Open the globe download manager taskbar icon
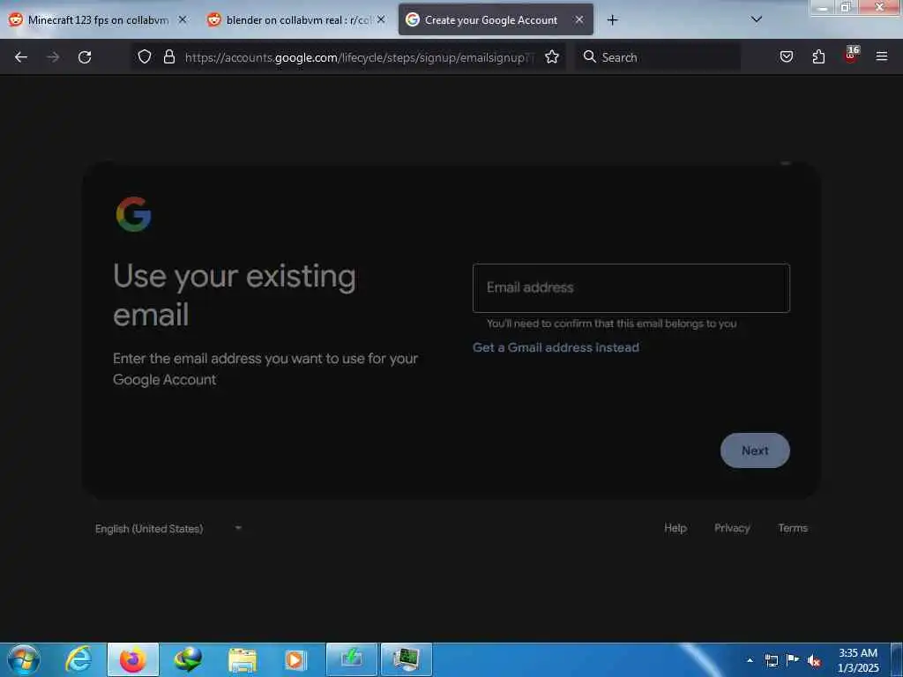Image resolution: width=903 pixels, height=677 pixels. pos(188,659)
